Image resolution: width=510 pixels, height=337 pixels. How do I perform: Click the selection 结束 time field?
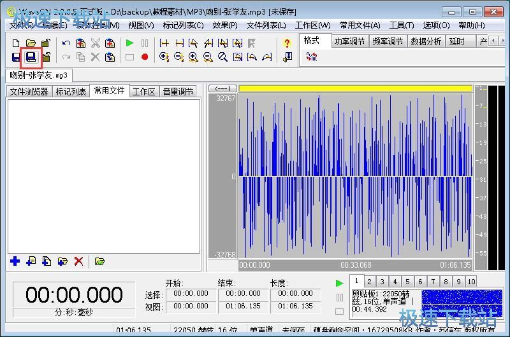(243, 294)
